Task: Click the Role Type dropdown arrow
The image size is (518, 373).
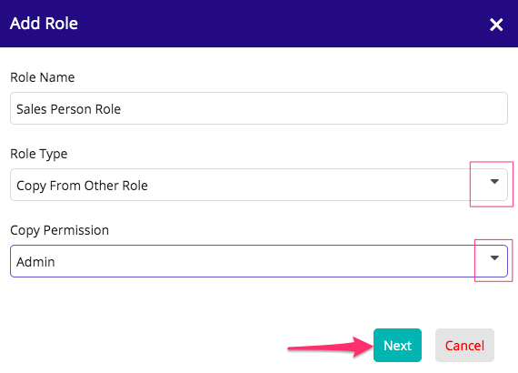Action: [494, 182]
